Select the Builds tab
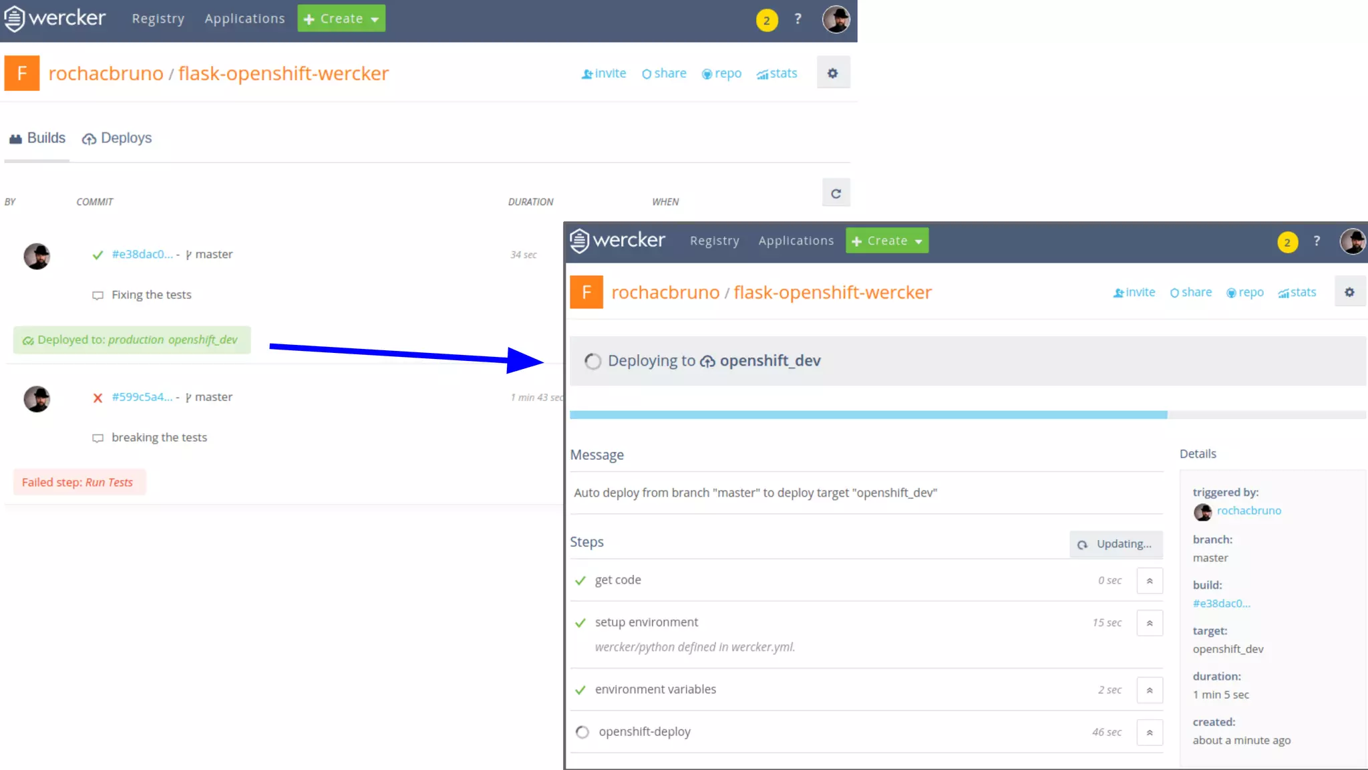 37,138
